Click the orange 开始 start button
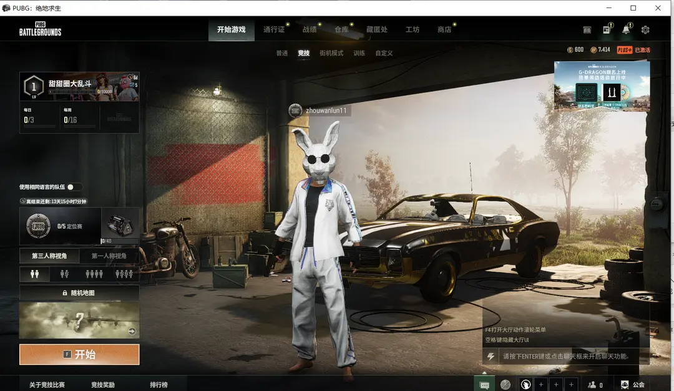 coord(79,354)
